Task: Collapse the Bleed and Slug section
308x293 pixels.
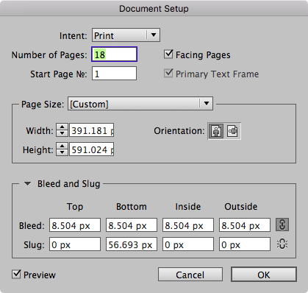Action: coord(27,183)
